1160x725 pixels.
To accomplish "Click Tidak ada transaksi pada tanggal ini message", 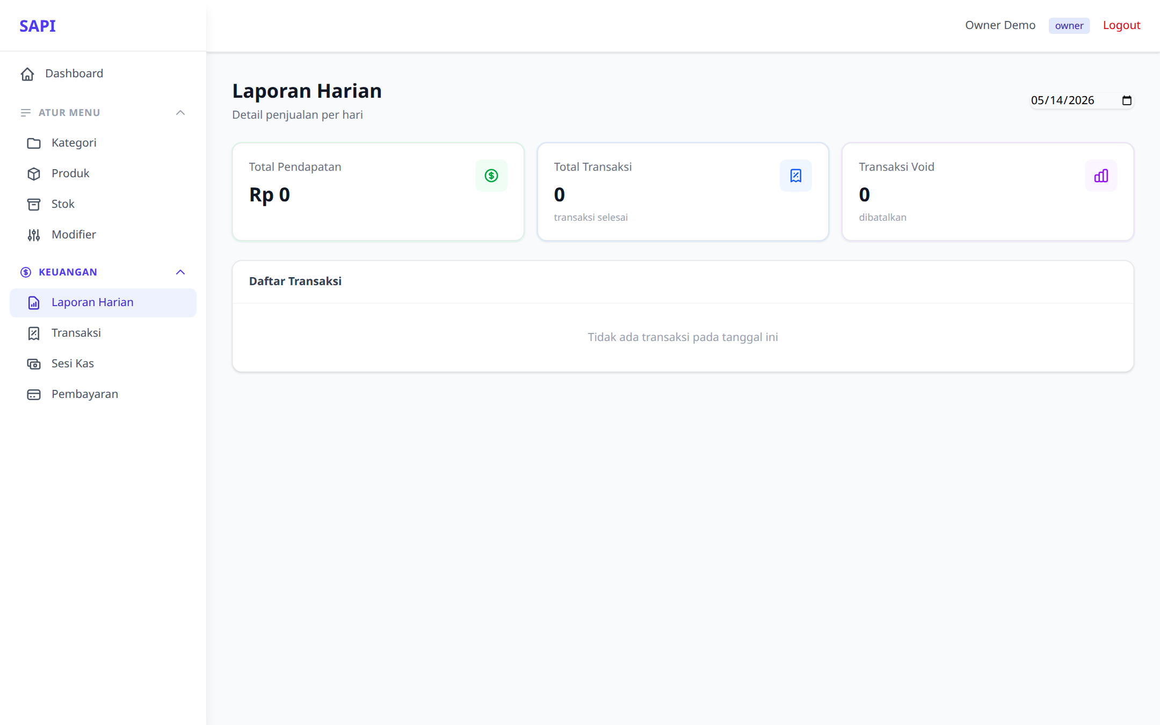I will 683,337.
